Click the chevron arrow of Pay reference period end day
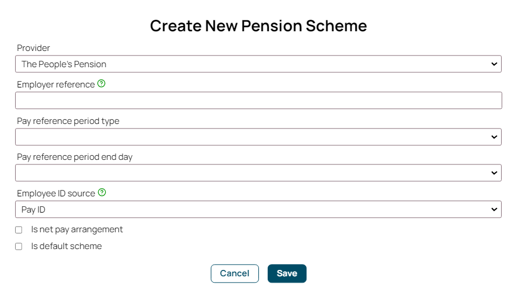Screen dimensions: 515x296 coord(494,173)
